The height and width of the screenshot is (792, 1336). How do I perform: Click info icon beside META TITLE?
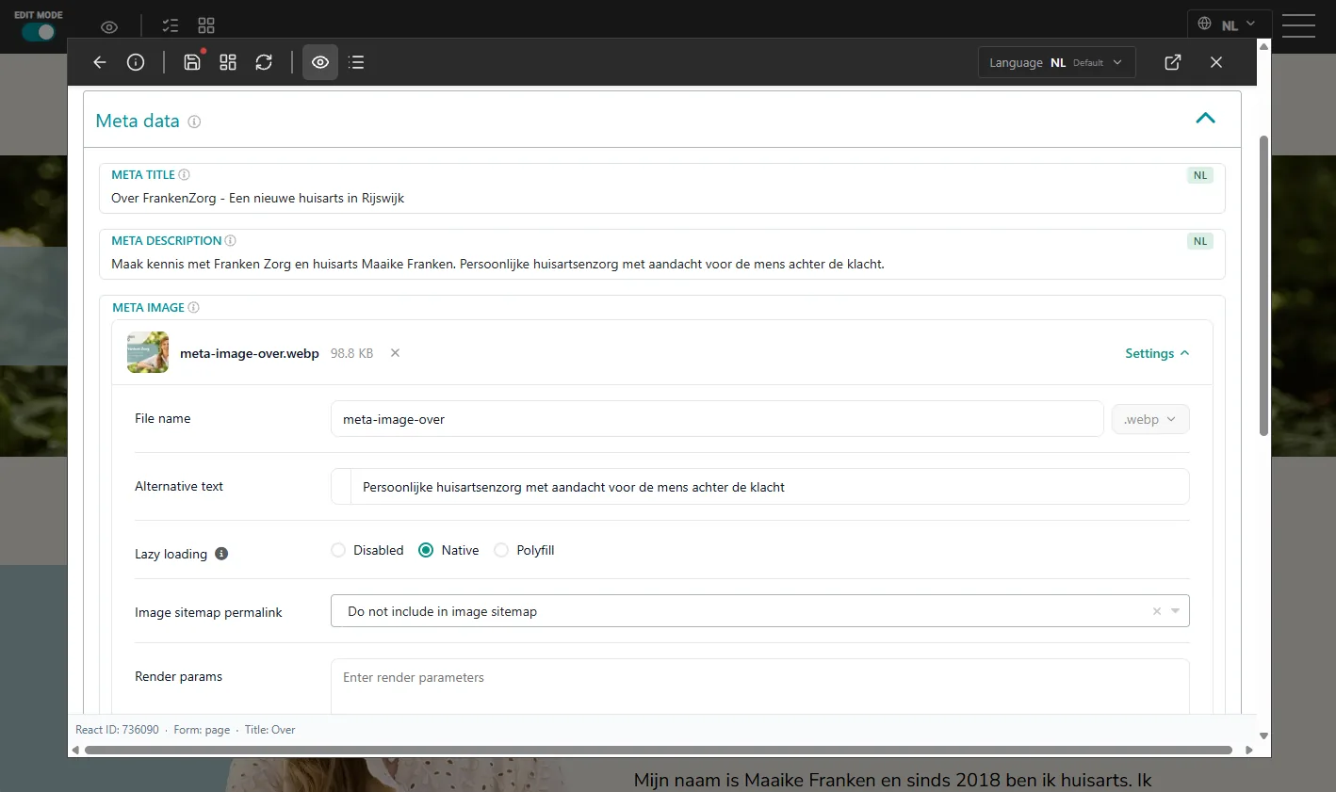185,174
